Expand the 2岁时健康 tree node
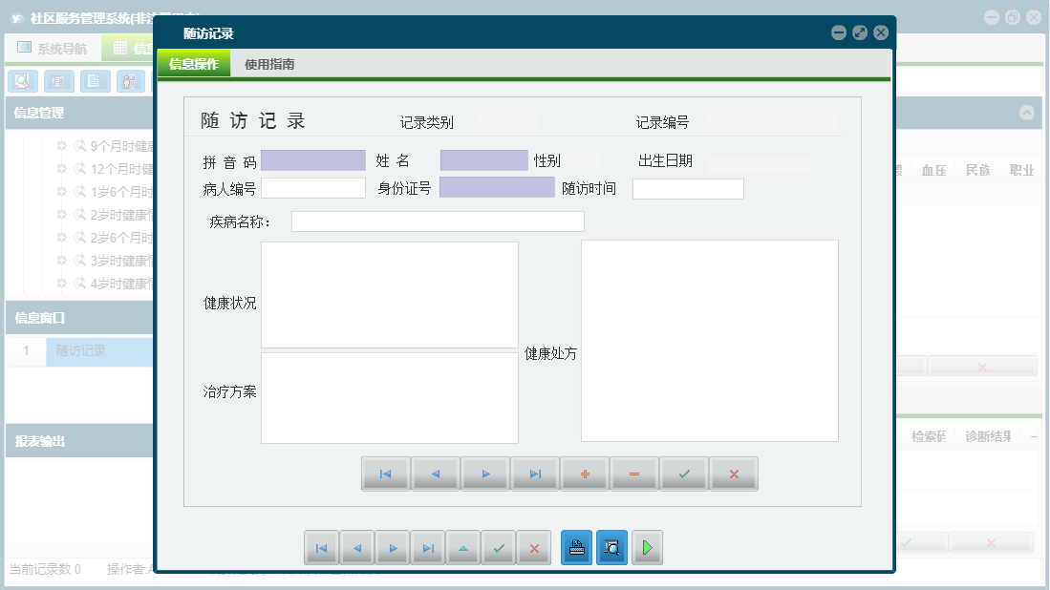The width and height of the screenshot is (1050, 590). 61,214
